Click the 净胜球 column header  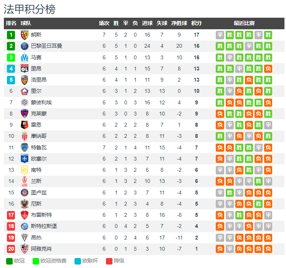click(179, 23)
